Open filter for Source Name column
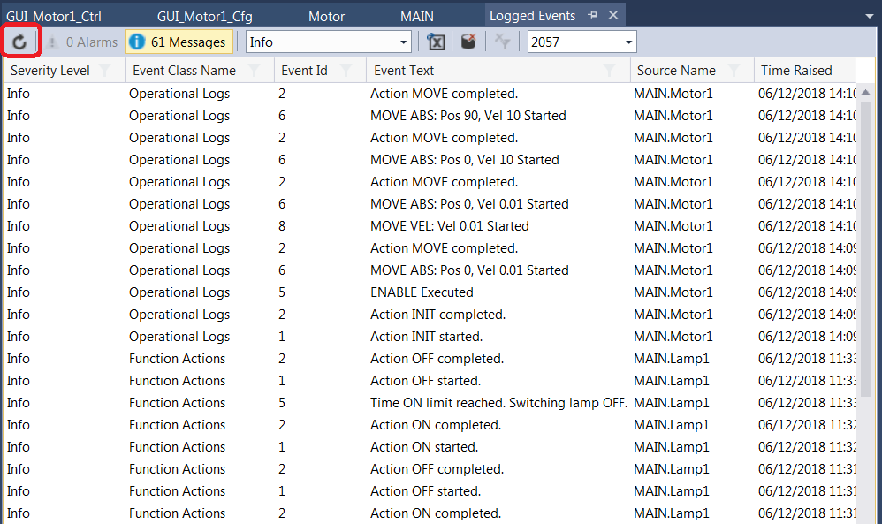This screenshot has height=524, width=882. [734, 71]
